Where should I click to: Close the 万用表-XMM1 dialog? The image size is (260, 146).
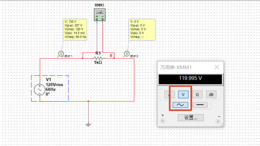[x=217, y=67]
